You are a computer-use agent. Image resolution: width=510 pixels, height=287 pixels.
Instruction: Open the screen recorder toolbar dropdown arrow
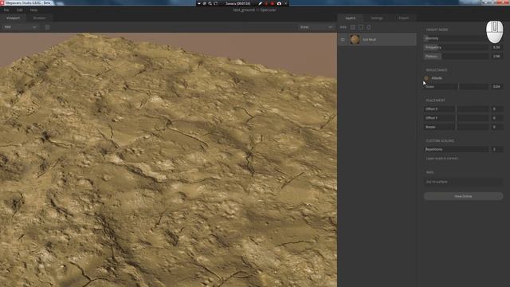199,3
